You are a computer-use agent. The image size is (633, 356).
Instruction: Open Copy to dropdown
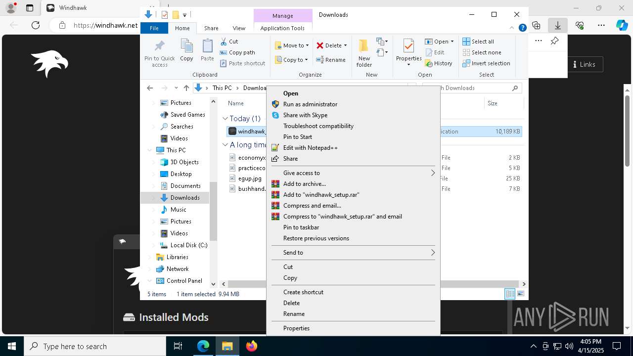291,60
